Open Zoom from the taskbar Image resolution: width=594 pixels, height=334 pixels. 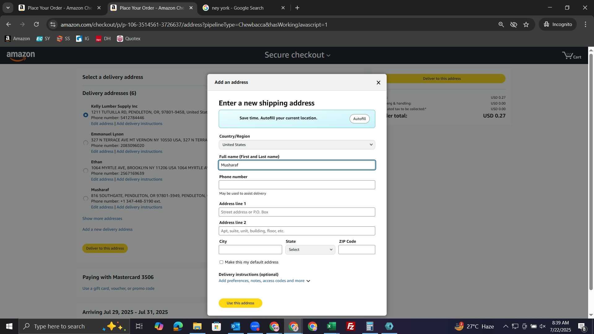(x=255, y=326)
